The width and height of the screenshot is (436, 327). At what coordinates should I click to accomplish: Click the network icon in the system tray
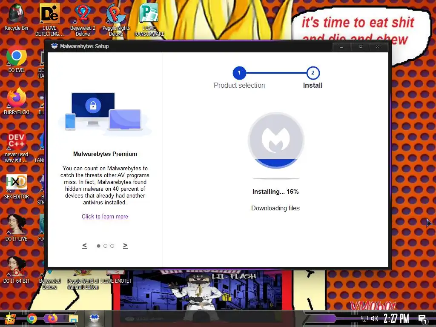(x=364, y=318)
